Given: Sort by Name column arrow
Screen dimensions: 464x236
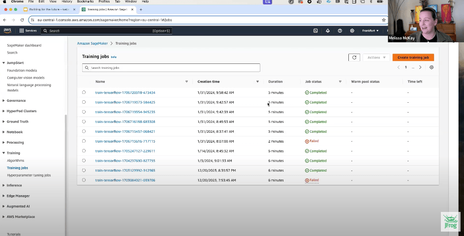Looking at the screenshot, I should tap(186, 82).
